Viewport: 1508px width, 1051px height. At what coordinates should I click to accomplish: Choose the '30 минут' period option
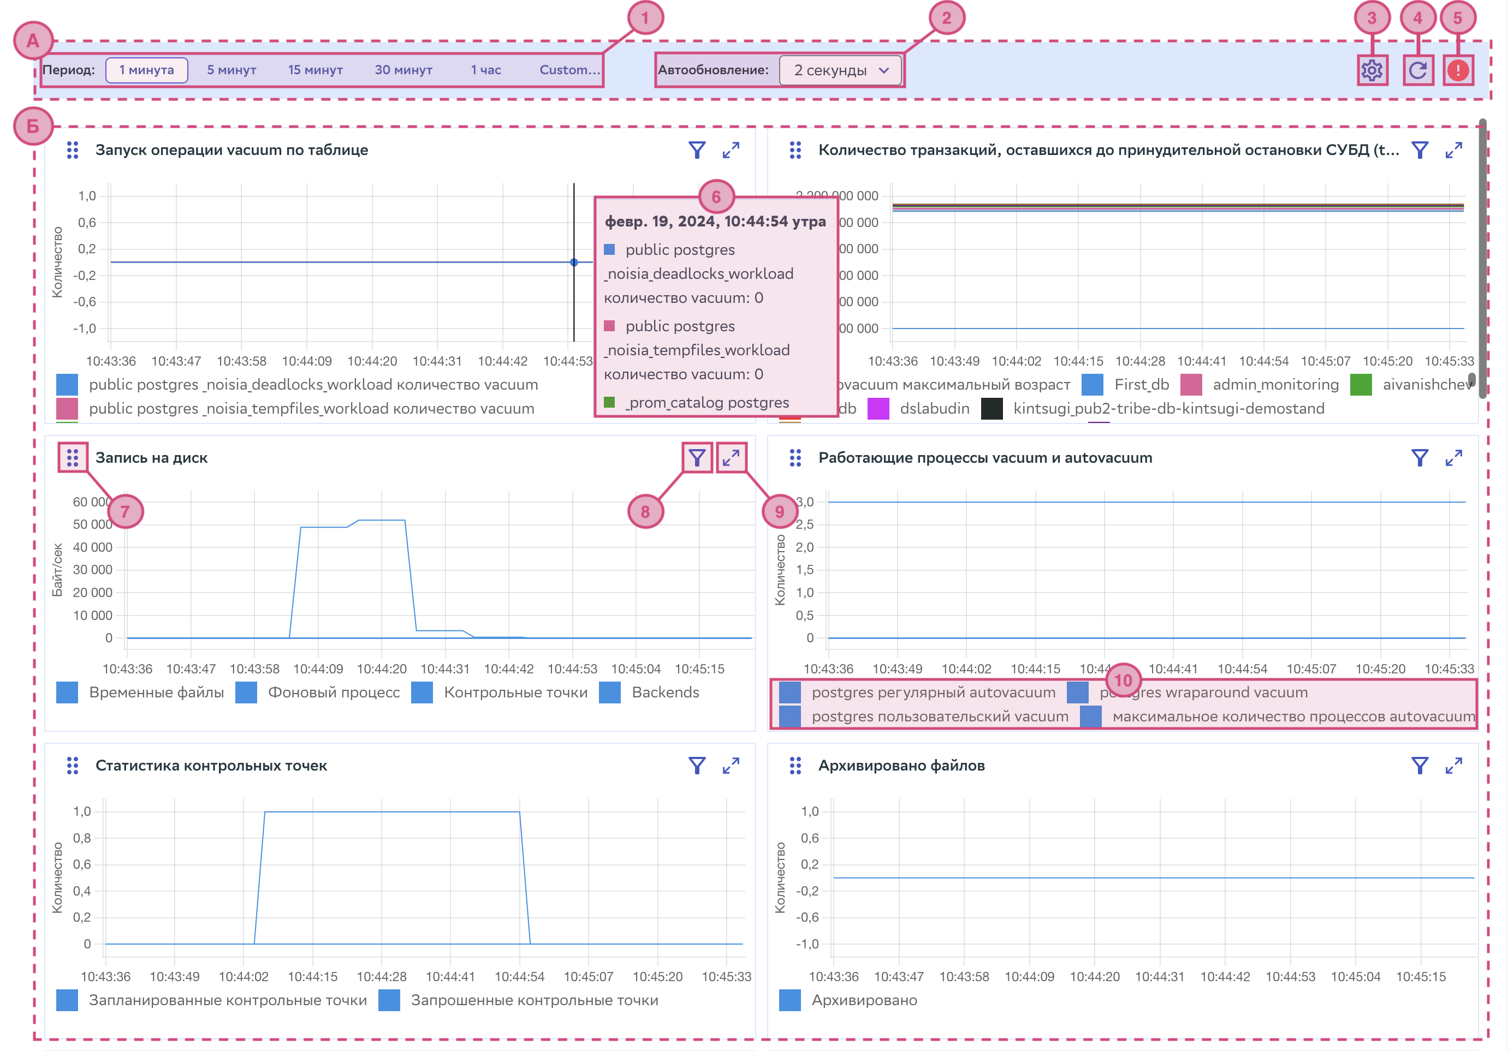[403, 70]
